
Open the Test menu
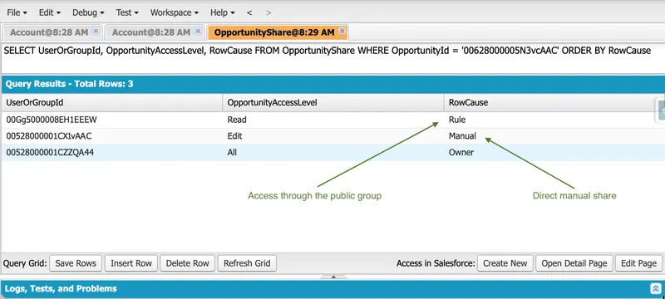point(127,12)
